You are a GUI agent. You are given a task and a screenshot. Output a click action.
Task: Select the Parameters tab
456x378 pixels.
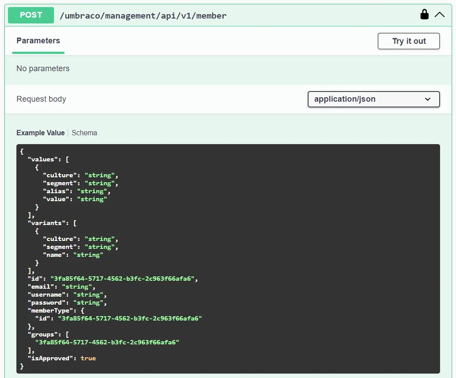pos(38,41)
